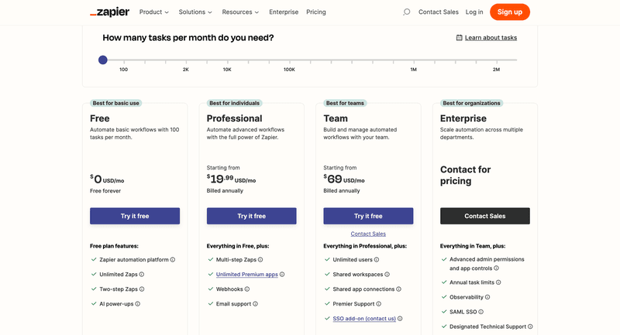Show info icon for Observability
This screenshot has height=335, width=620.
(487, 297)
